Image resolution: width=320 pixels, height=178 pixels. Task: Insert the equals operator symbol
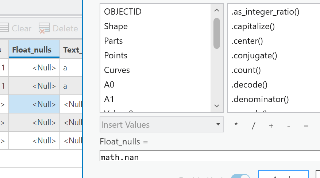click(306, 125)
